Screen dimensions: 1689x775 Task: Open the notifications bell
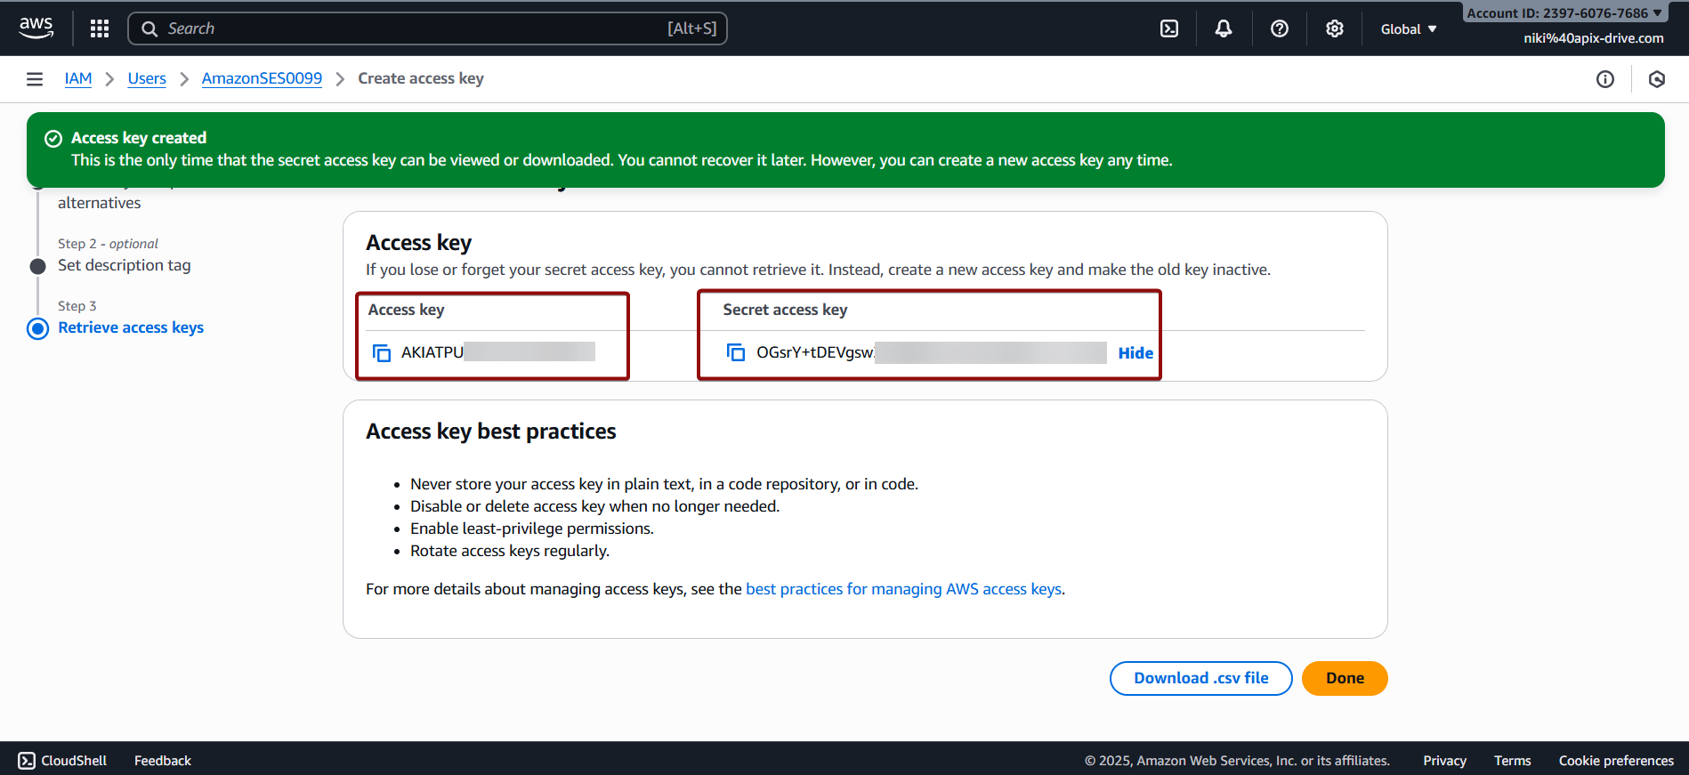click(1224, 28)
